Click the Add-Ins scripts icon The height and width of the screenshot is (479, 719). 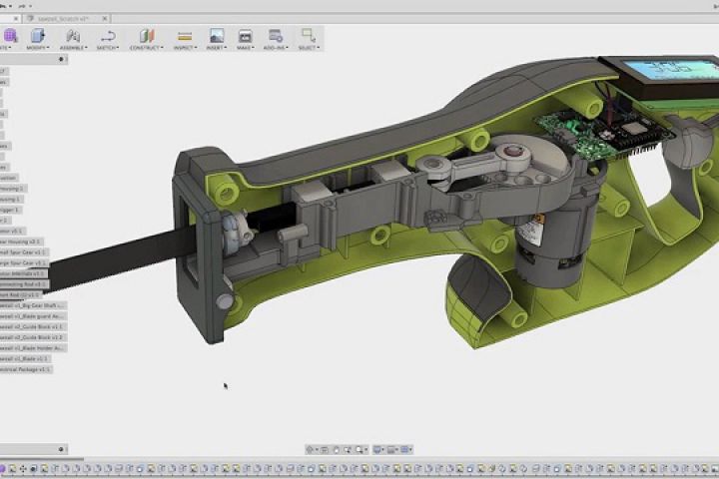tap(275, 36)
